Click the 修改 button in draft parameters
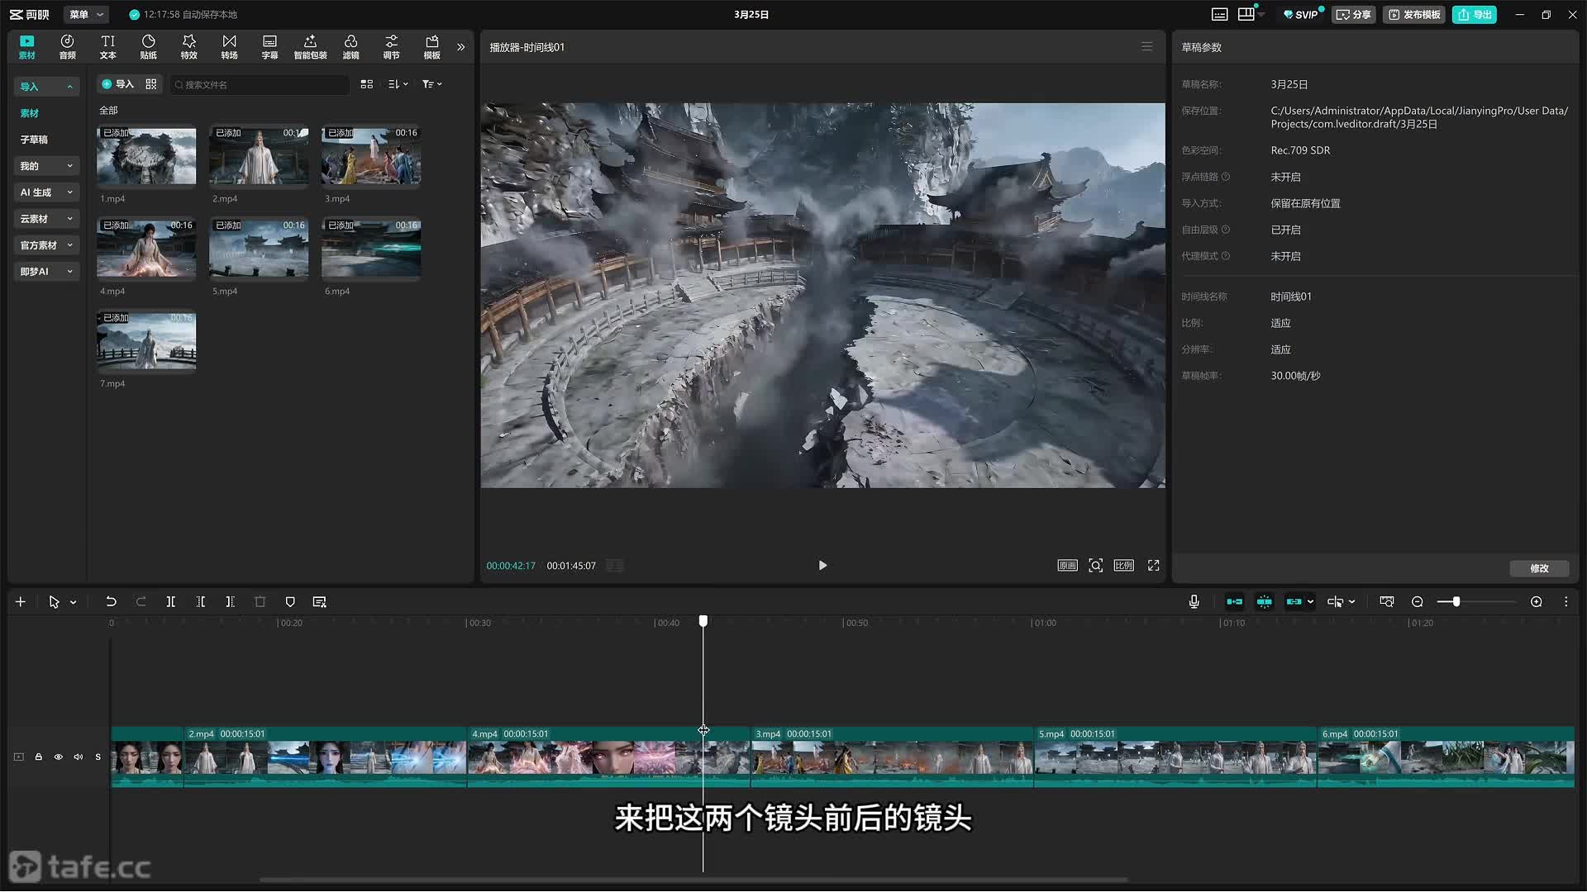Screen dimensions: 1587x892 point(1538,568)
